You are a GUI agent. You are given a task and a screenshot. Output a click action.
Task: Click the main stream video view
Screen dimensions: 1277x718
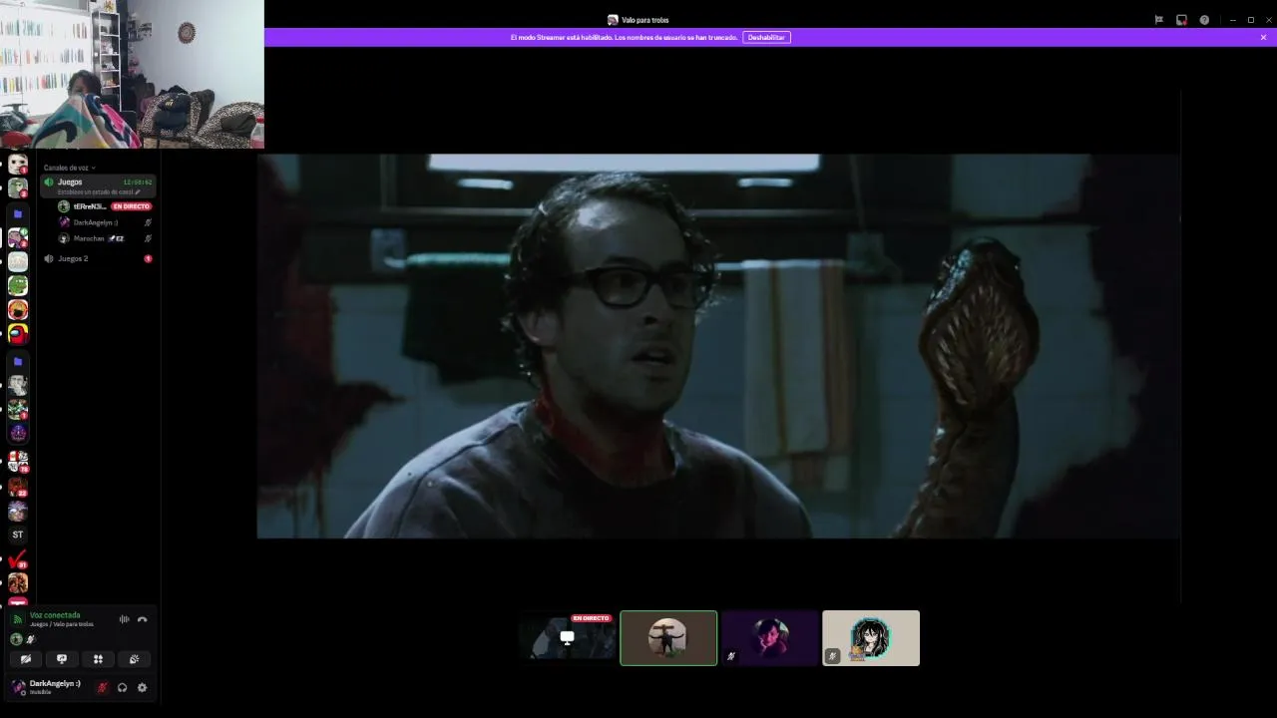pos(718,346)
